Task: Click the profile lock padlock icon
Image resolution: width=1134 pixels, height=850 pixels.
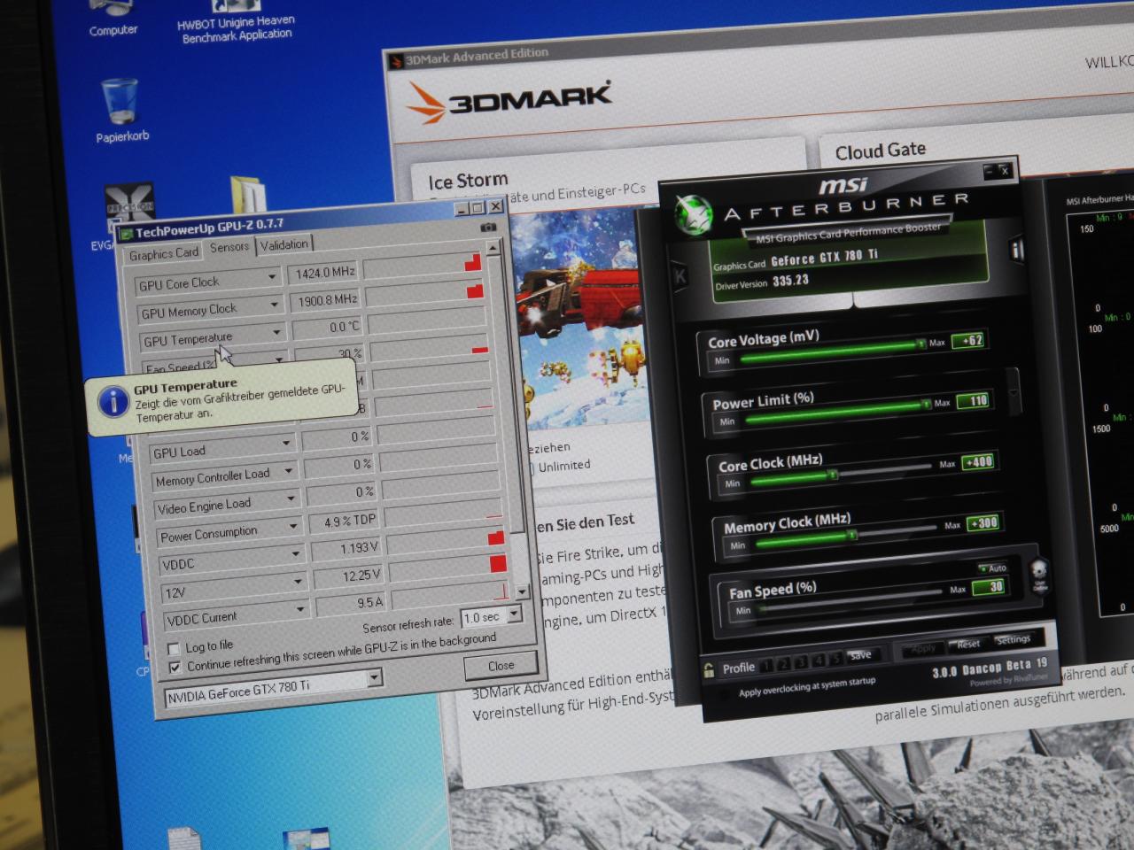Action: pos(709,669)
